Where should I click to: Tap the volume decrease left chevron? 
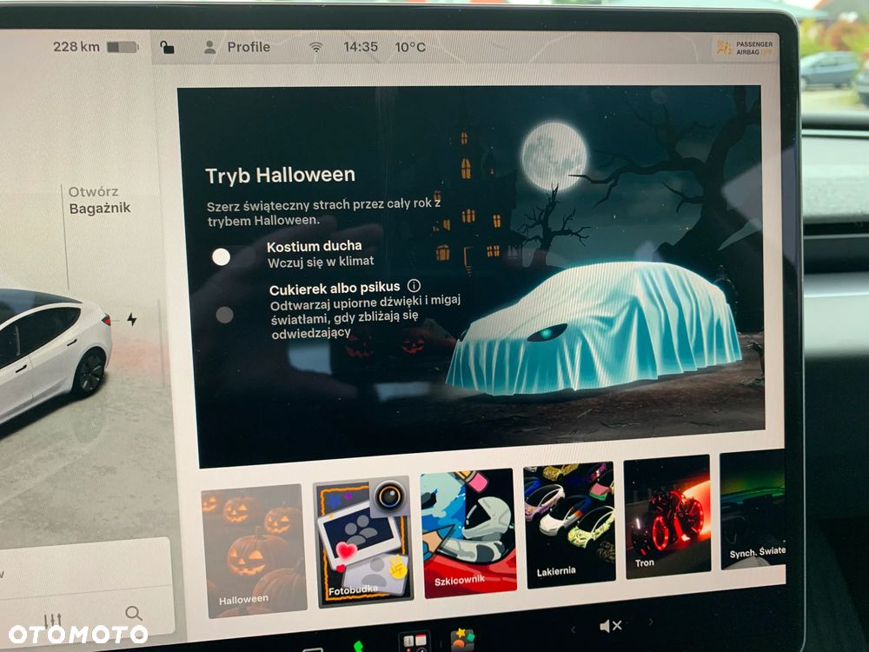[x=573, y=629]
